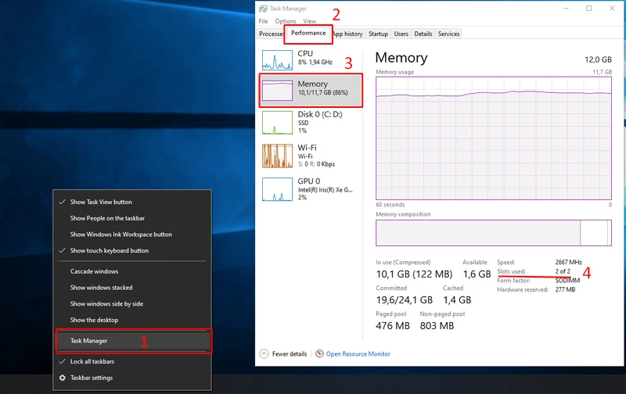This screenshot has width=626, height=394.
Task: Click the 'Memory usage' graph label
Action: [395, 72]
